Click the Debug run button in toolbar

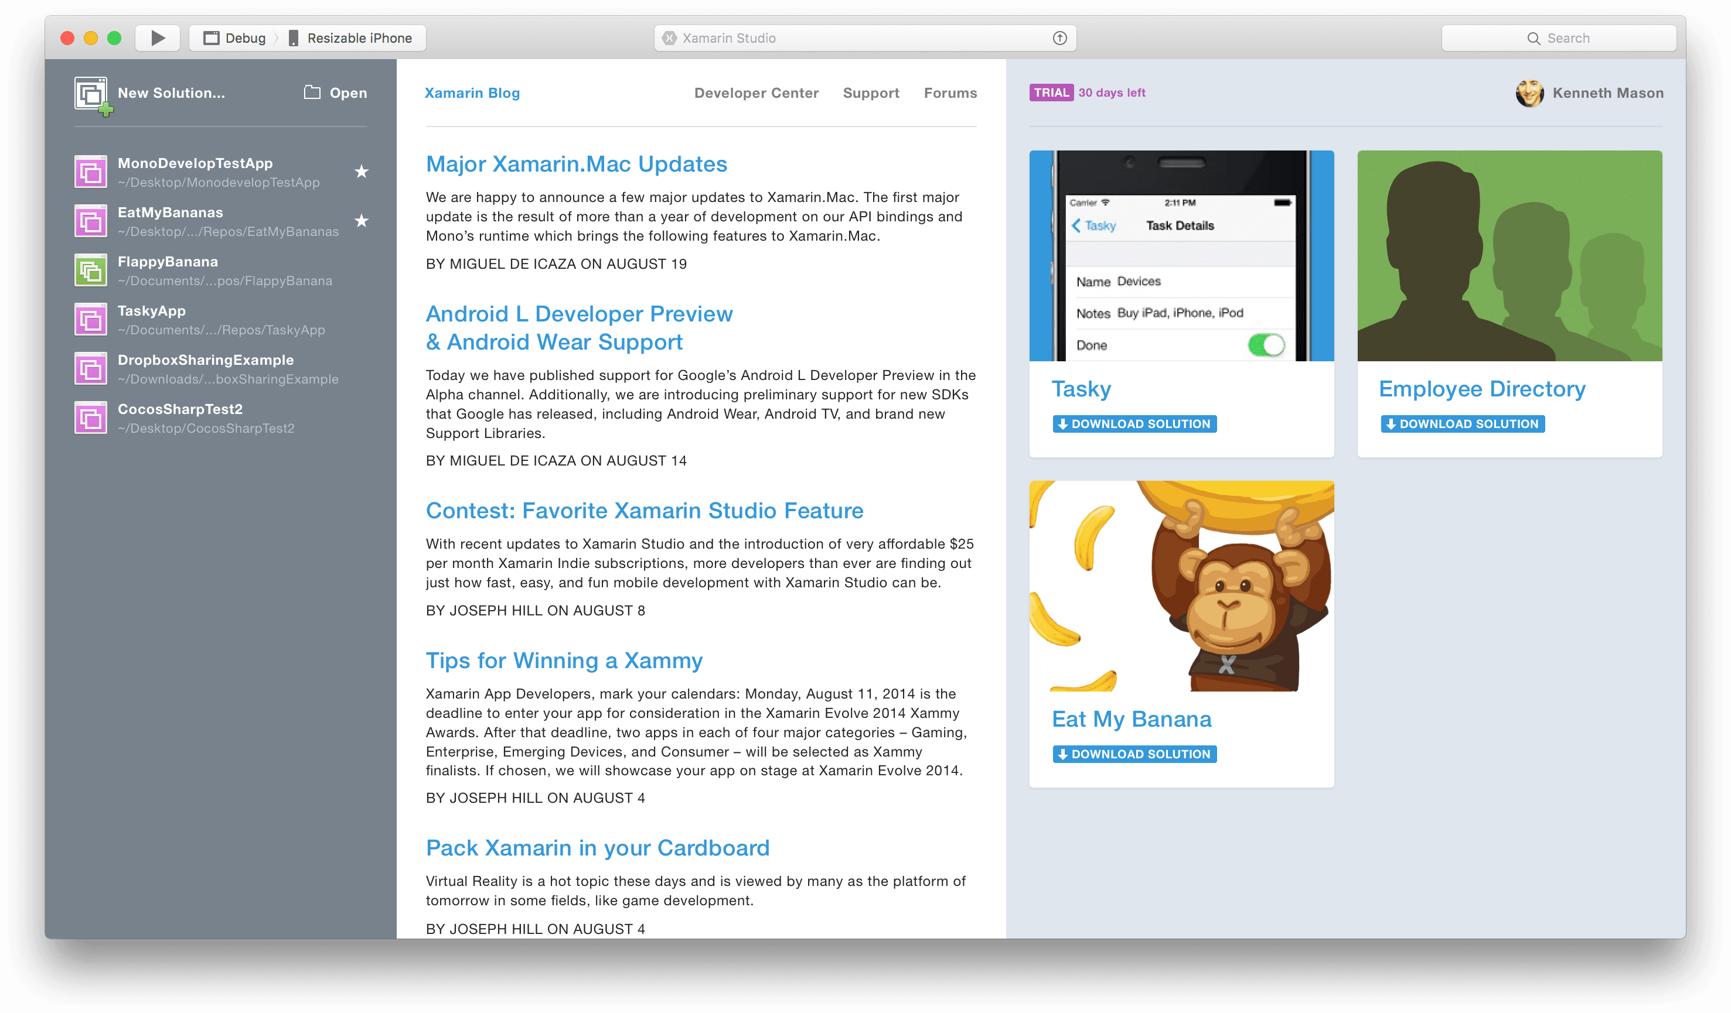click(x=159, y=37)
